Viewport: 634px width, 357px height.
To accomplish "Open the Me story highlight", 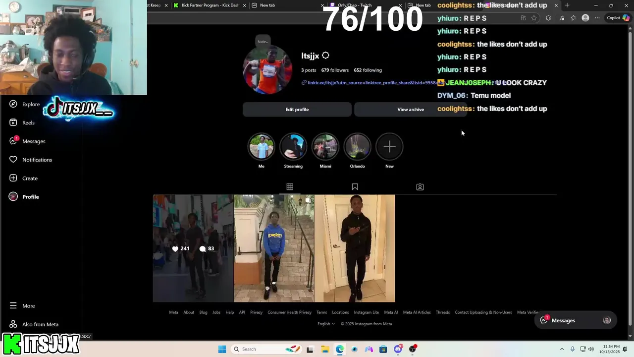I will point(261,147).
